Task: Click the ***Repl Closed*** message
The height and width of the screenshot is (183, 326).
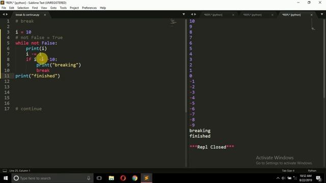Action: coord(212,147)
